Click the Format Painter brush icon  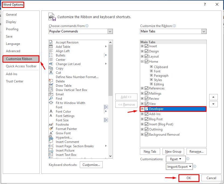click(51, 129)
